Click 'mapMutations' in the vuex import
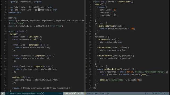Image resolution: width=170 pixels, height=95 pixels. tap(63, 21)
